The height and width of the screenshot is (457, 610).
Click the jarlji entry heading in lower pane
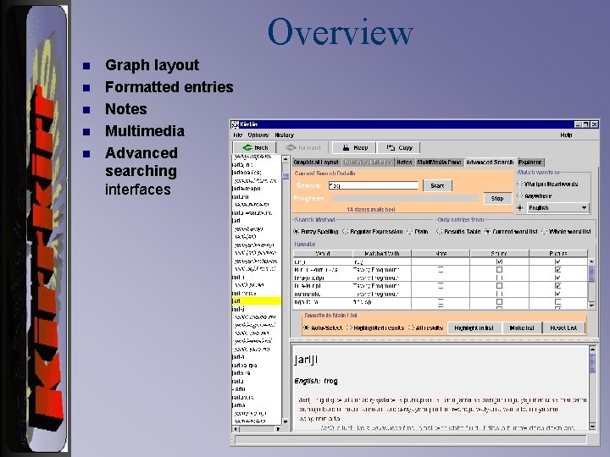306,360
